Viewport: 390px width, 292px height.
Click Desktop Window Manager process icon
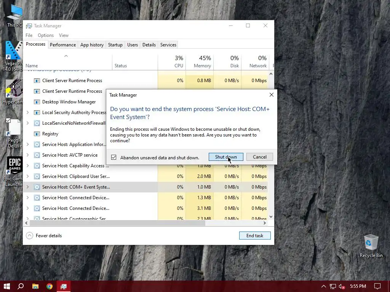click(x=37, y=102)
